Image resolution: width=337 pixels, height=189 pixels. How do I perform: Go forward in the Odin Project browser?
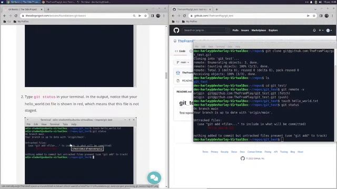tap(11, 16)
